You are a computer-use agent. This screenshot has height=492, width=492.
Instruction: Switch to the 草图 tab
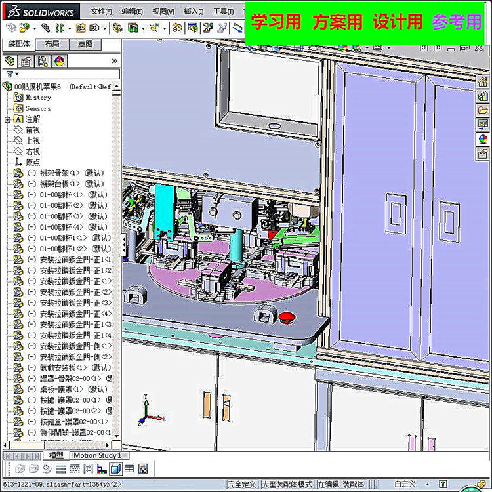(85, 44)
